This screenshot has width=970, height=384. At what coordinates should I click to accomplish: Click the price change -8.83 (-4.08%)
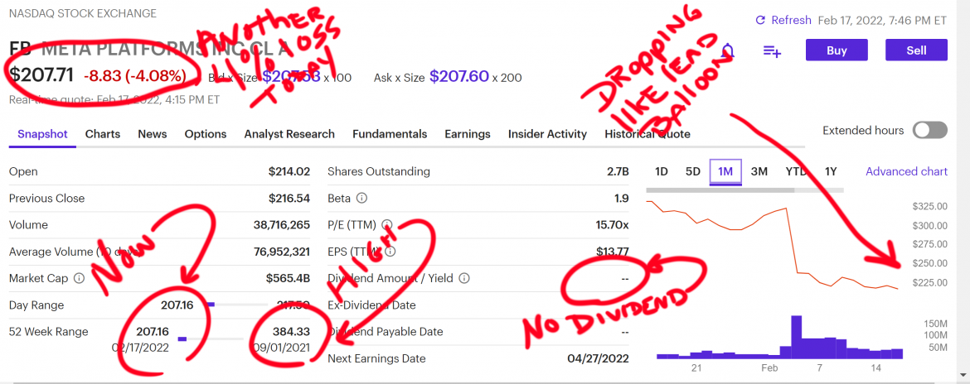(x=135, y=76)
